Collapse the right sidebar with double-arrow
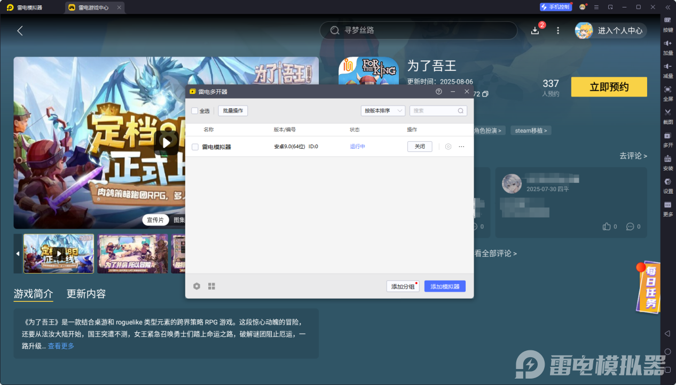Image resolution: width=676 pixels, height=385 pixels. tap(667, 7)
